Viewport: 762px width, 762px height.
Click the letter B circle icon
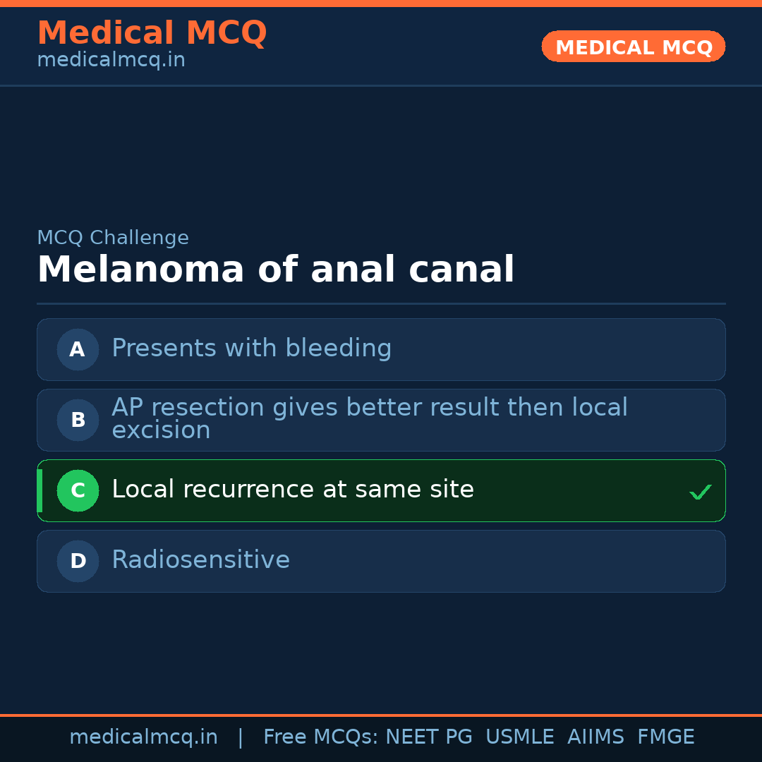tap(78, 420)
